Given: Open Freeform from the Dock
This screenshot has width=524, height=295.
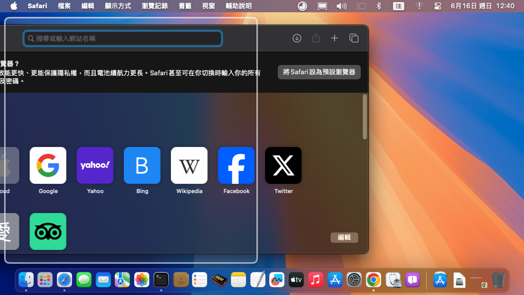Looking at the screenshot, I should click(277, 280).
